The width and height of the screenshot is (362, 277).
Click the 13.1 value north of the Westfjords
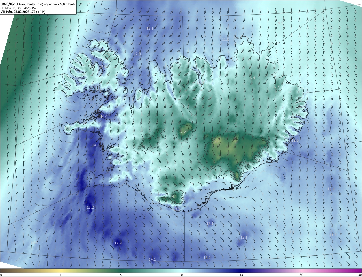(150, 29)
